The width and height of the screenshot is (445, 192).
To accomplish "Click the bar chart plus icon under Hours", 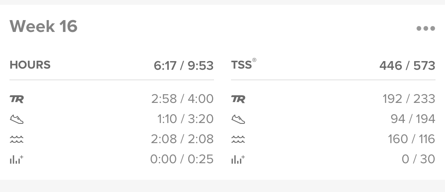I will [17, 159].
